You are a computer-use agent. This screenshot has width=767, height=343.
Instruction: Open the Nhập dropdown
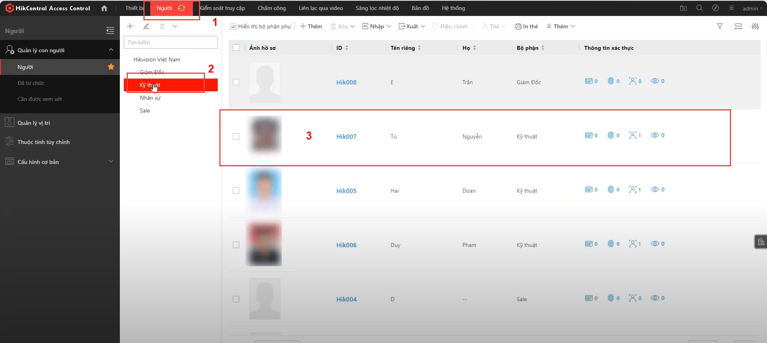[x=376, y=26]
